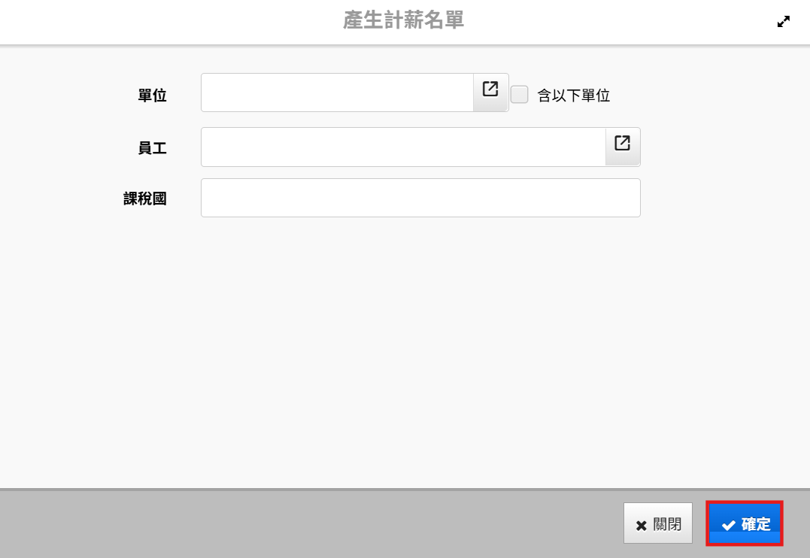Viewport: 810px width, 558px height.
Task: Click the 課稅國 field label
Action: click(x=144, y=199)
